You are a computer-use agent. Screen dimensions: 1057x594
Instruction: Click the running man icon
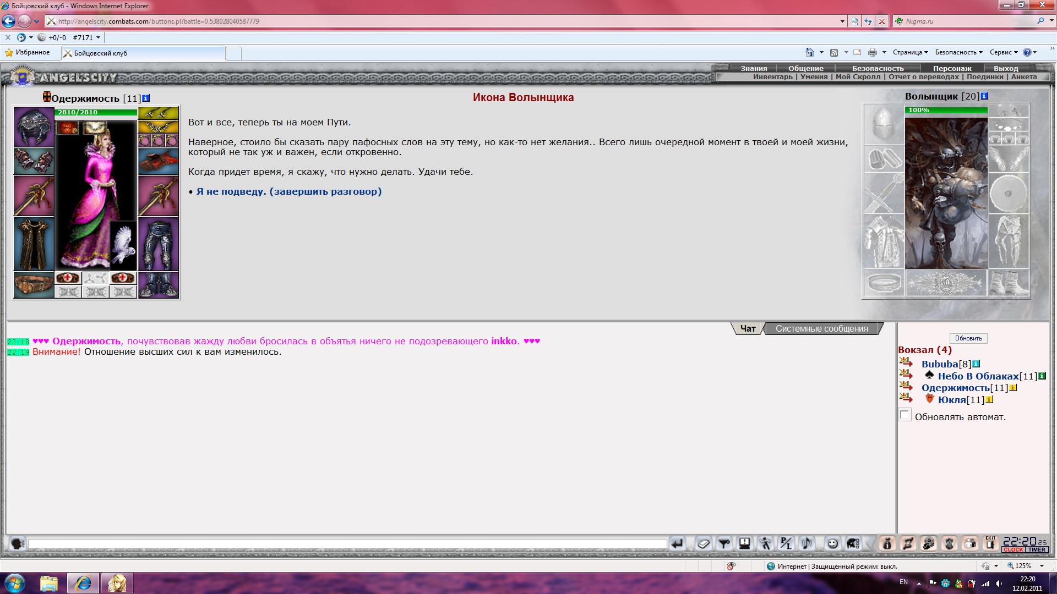[765, 543]
